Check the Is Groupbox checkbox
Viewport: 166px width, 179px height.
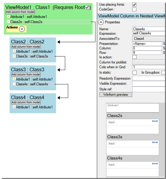pyautogui.click(x=163, y=73)
